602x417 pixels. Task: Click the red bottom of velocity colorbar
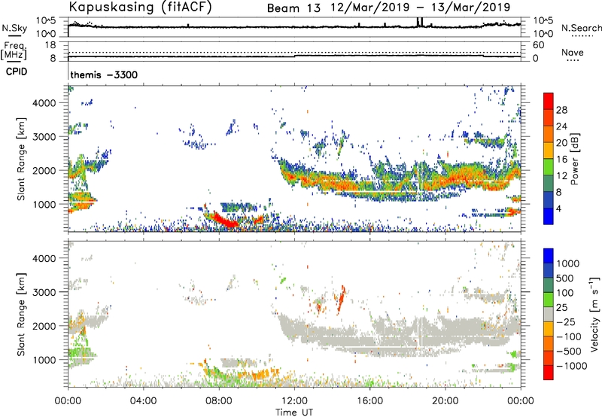pyautogui.click(x=549, y=373)
